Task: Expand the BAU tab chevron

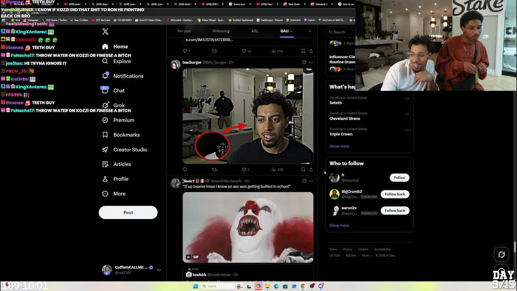Action: (x=291, y=31)
